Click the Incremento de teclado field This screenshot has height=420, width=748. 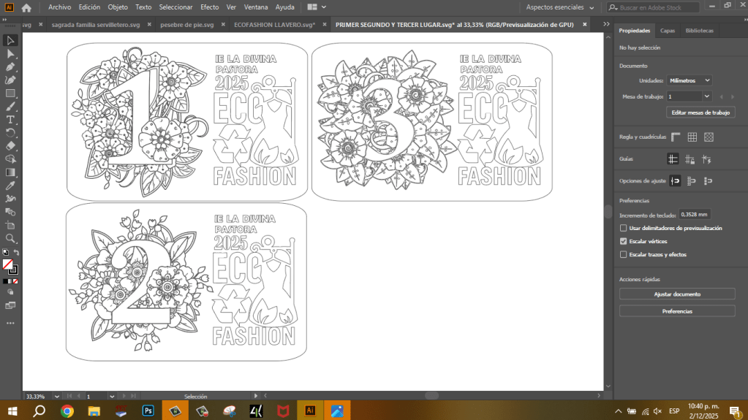coord(693,215)
